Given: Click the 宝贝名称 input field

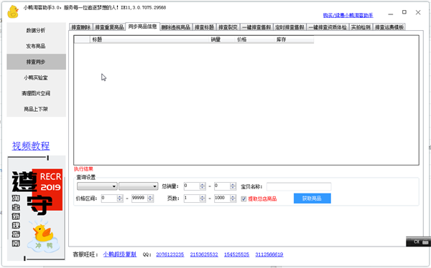Looking at the screenshot, I should point(299,186).
